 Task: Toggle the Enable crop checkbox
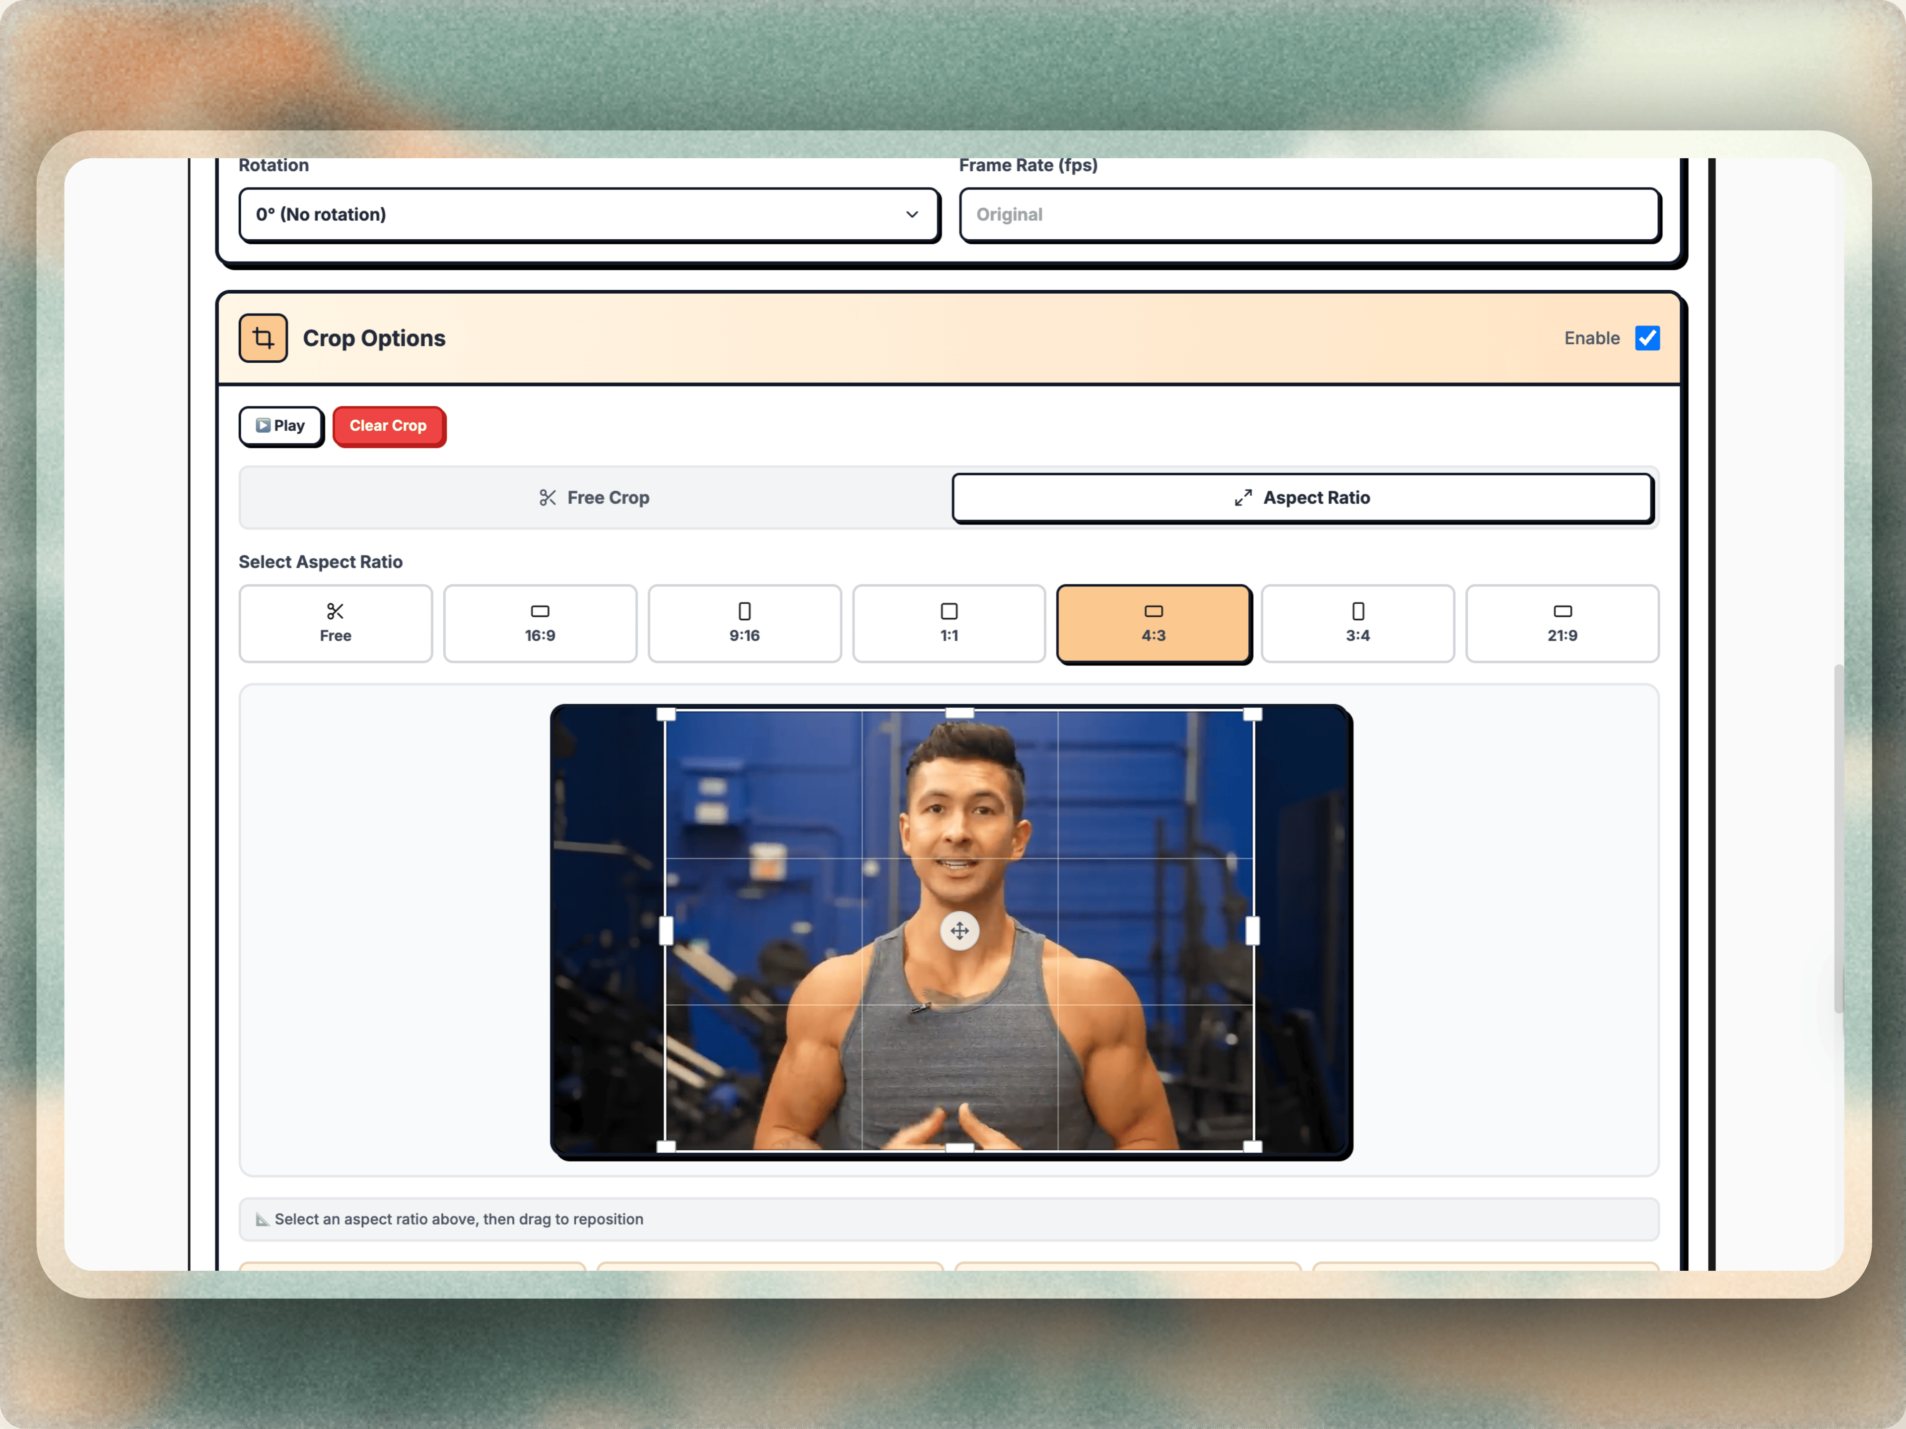(1646, 338)
